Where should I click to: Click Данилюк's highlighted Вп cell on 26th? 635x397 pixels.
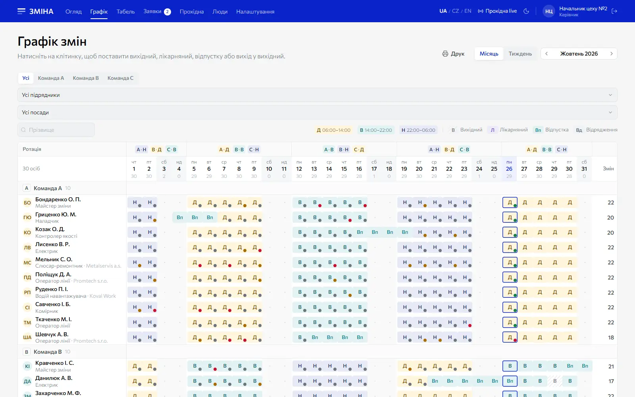pos(510,381)
